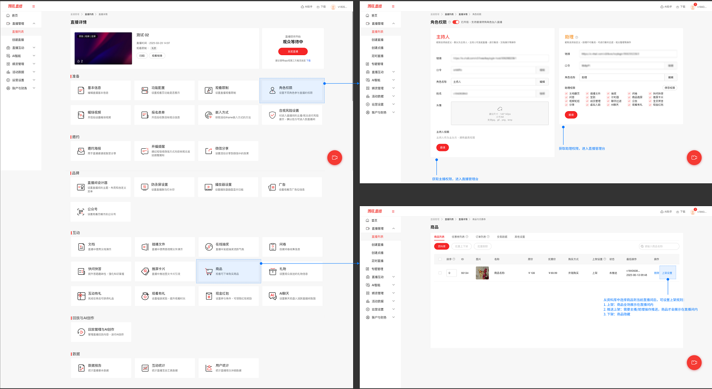The image size is (712, 389).
Task: Select the 角色权限 person icon
Action: (x=273, y=91)
